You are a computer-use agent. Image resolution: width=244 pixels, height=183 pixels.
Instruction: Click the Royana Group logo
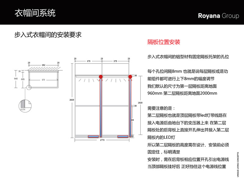218,16
